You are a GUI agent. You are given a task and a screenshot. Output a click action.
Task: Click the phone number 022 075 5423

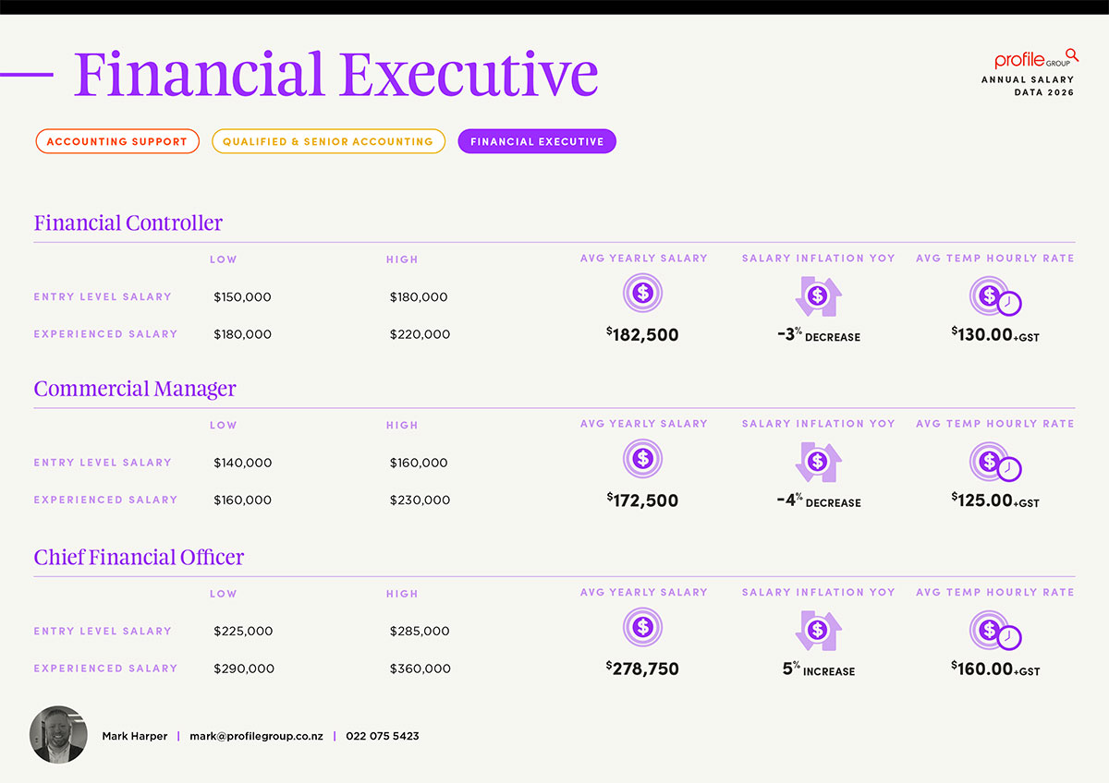click(x=383, y=736)
